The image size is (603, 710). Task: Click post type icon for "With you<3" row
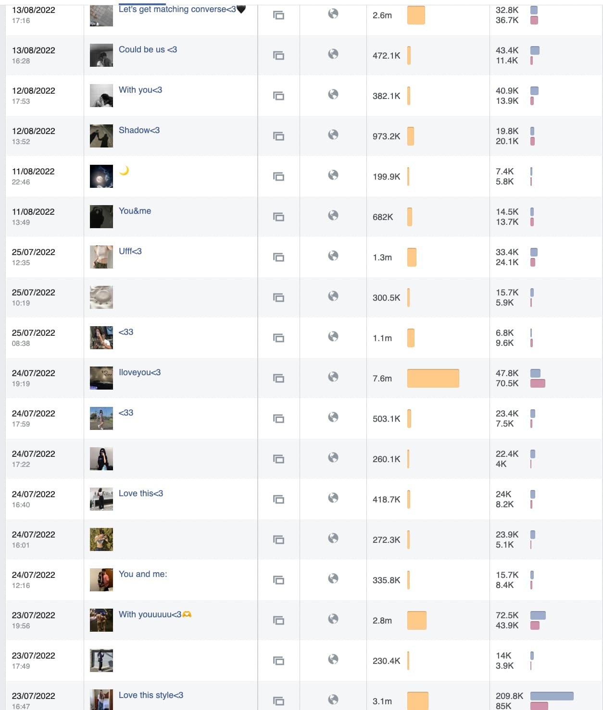[x=278, y=96]
